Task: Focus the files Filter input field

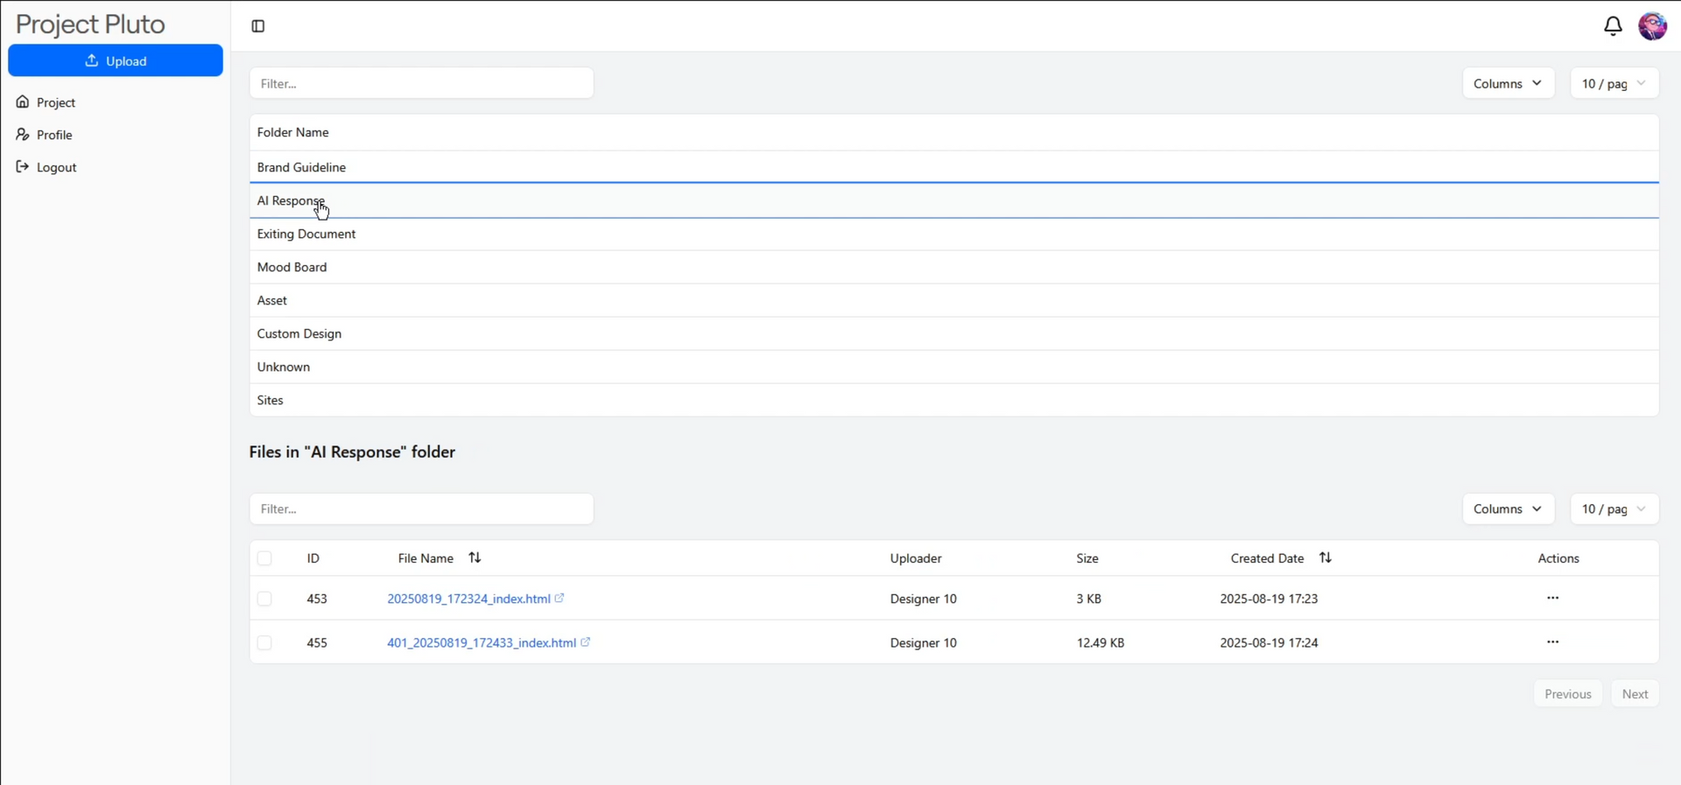Action: tap(421, 509)
